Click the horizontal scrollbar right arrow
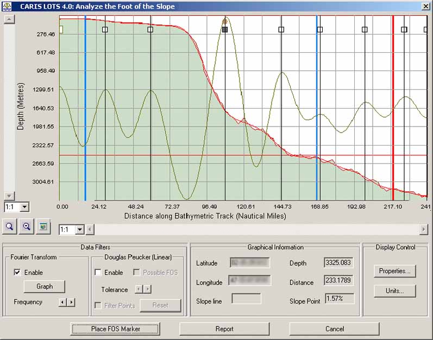This screenshot has height=340, width=433. coord(423,229)
